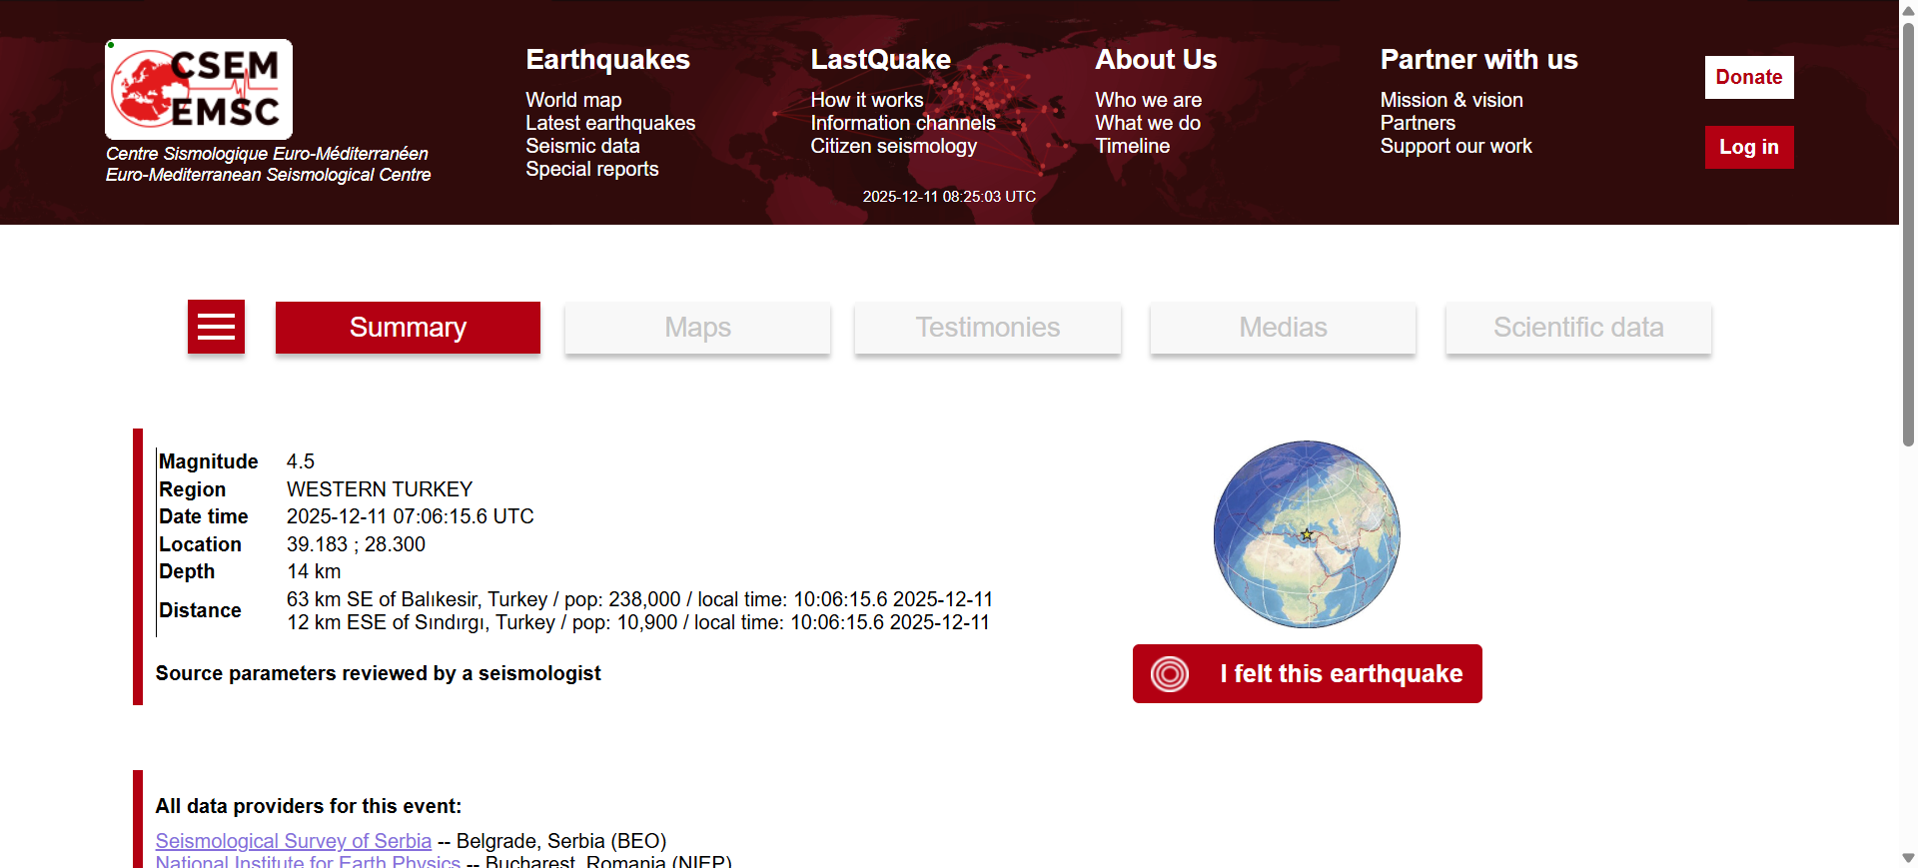Select the Summary tab

[408, 328]
